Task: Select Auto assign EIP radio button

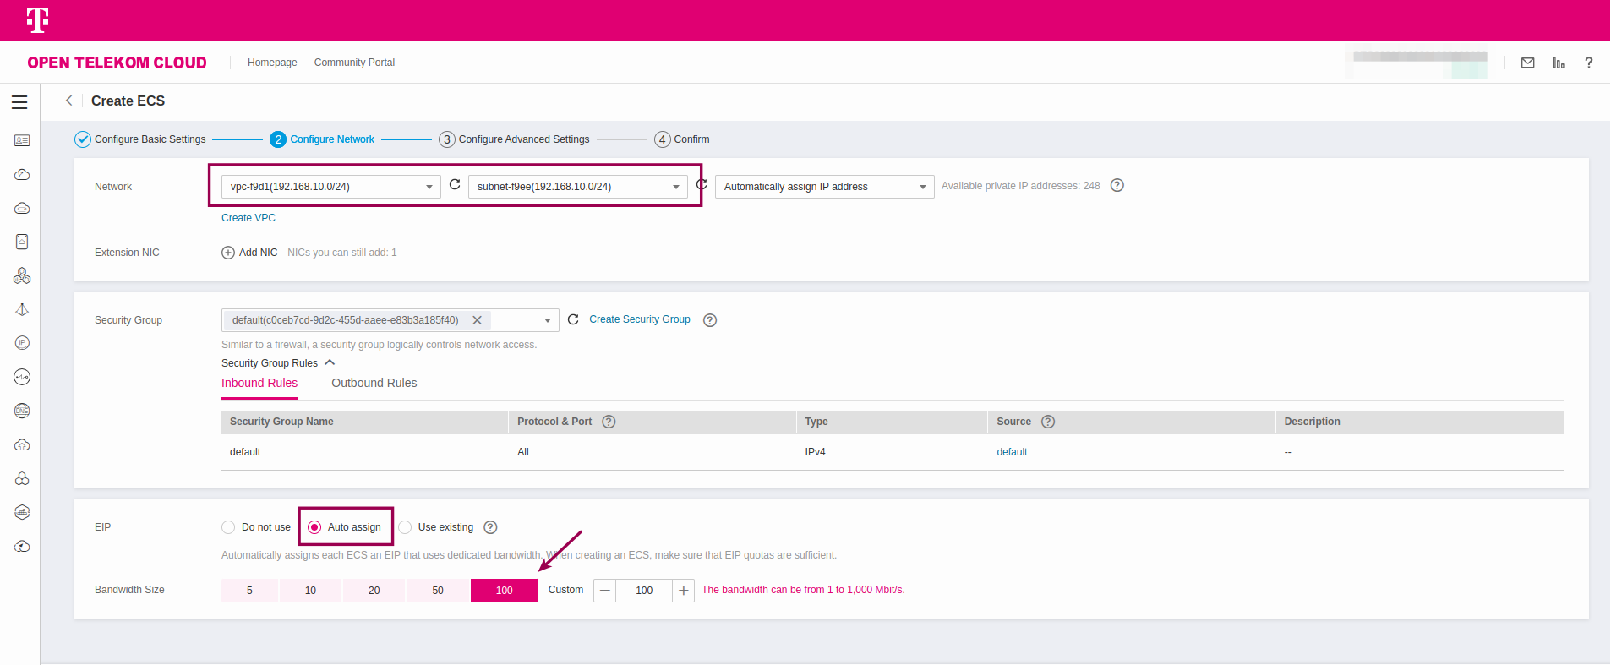Action: (314, 527)
